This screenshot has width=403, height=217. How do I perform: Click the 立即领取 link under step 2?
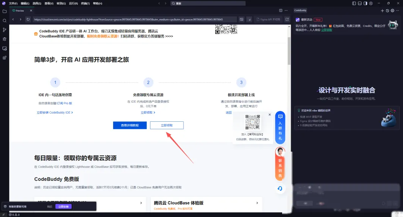[x=148, y=112]
